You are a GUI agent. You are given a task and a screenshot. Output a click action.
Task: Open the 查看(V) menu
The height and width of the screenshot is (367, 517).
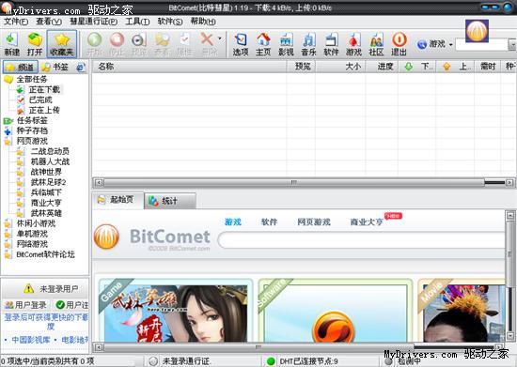coord(49,22)
